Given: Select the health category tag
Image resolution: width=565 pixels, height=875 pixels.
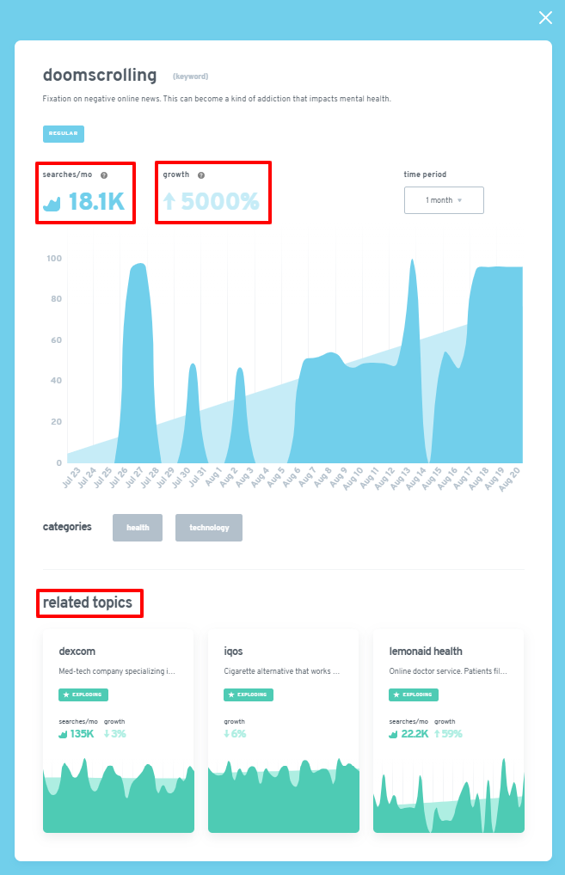Looking at the screenshot, I should pyautogui.click(x=138, y=528).
